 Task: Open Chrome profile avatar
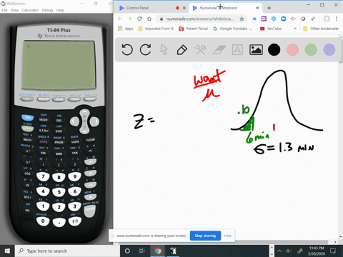point(327,19)
